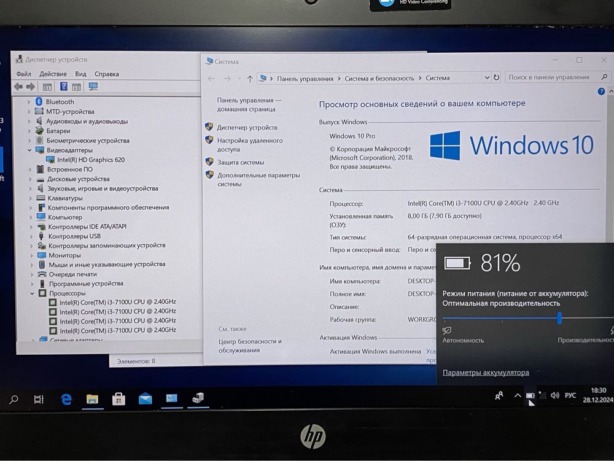Open Настройка удаленного доступа link
The image size is (614, 461).
click(250, 145)
